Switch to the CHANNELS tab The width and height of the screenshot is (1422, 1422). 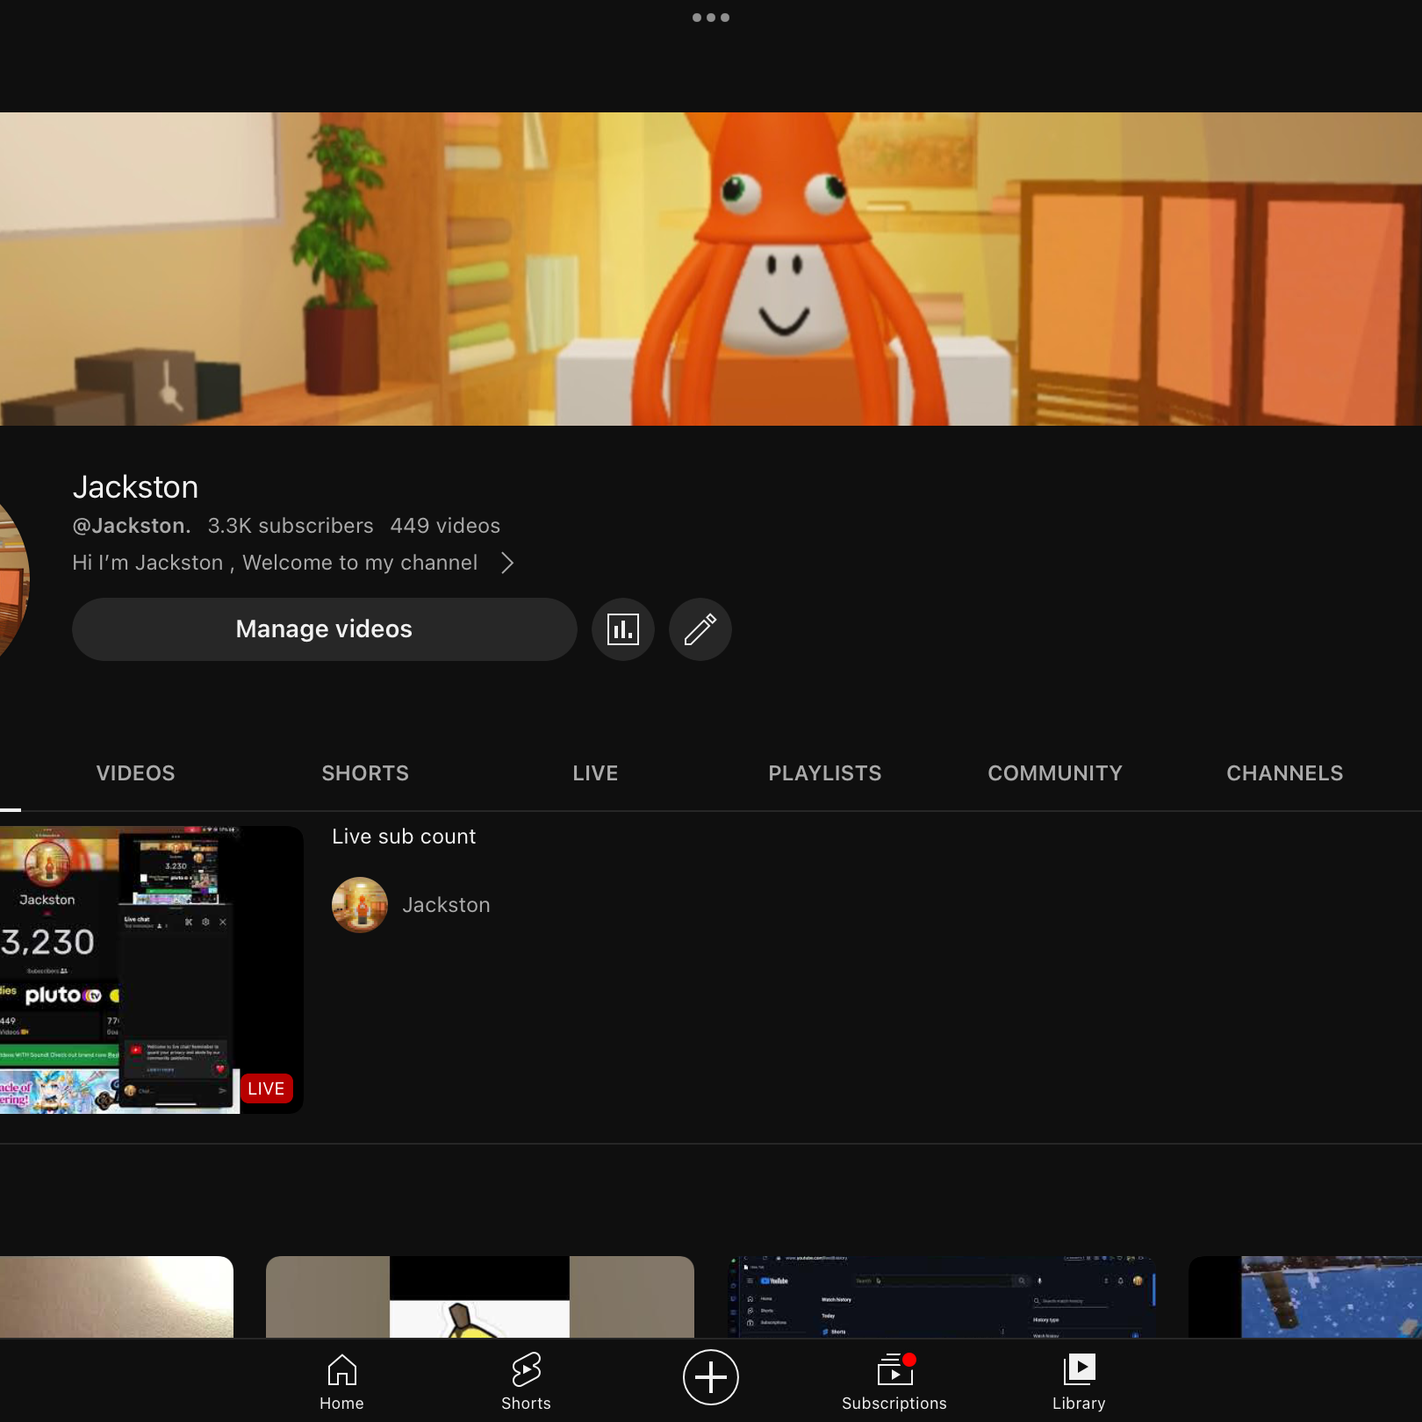coord(1285,773)
